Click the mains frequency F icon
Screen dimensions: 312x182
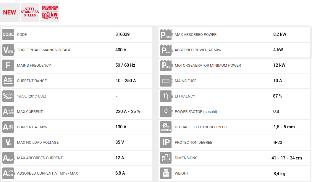8,65
